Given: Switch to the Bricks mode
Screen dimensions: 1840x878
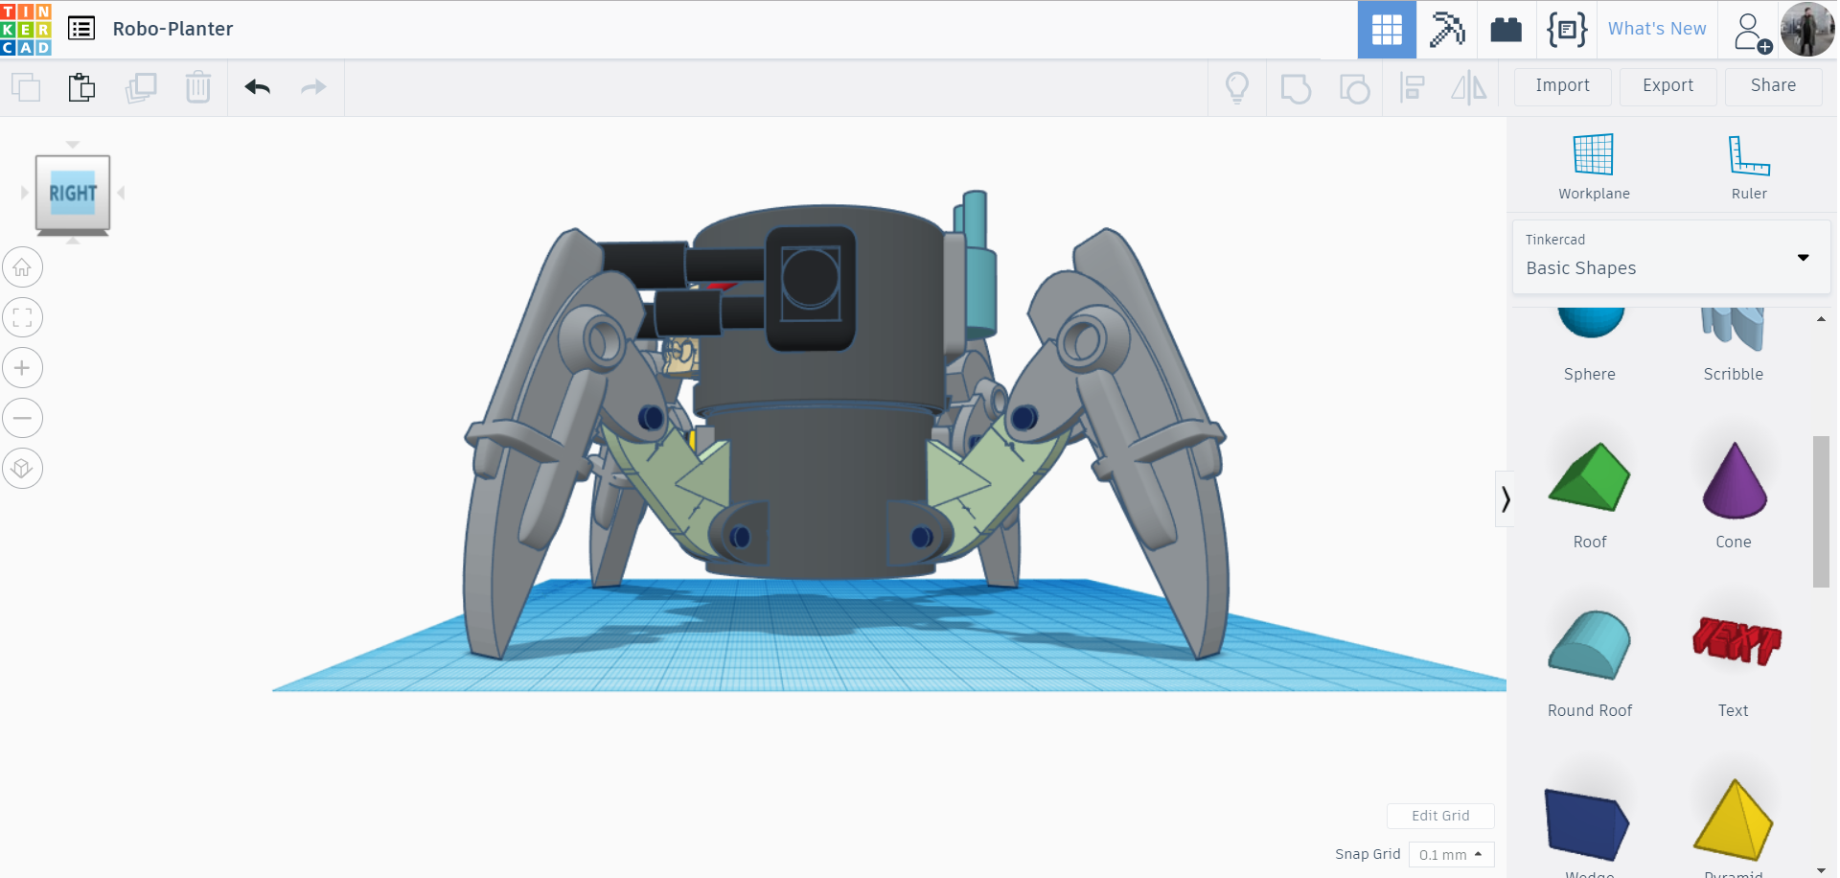Looking at the screenshot, I should 1506,30.
